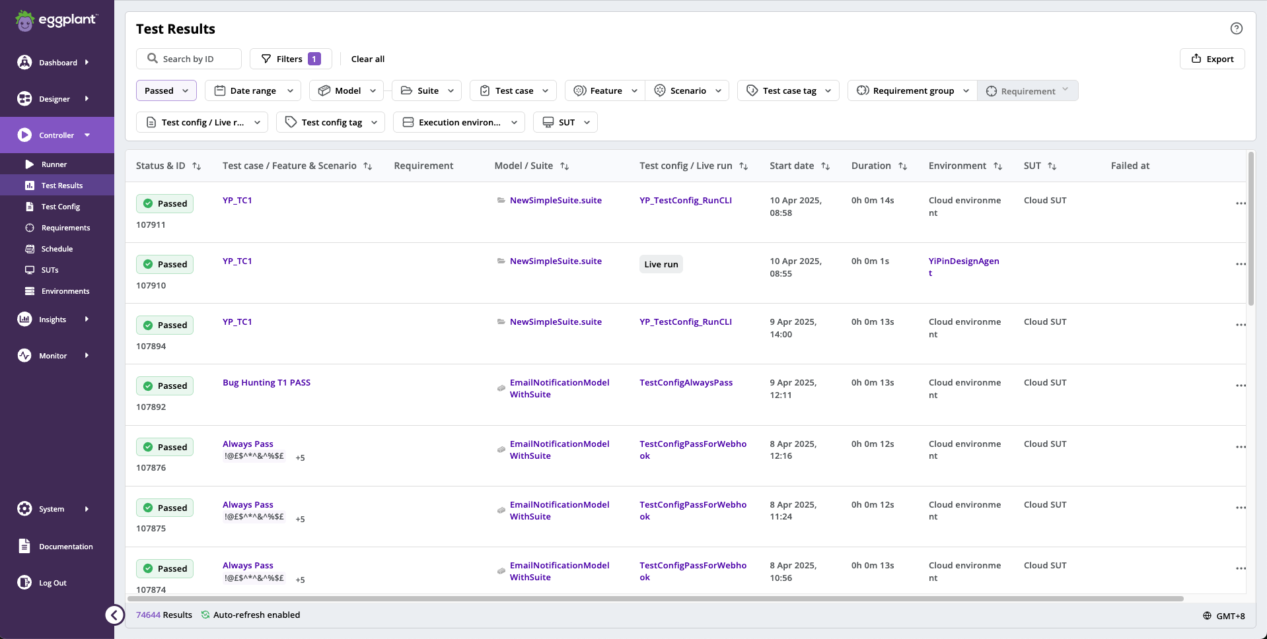The height and width of the screenshot is (639, 1267).
Task: Click the +5 tags badge for 107876
Action: [300, 457]
